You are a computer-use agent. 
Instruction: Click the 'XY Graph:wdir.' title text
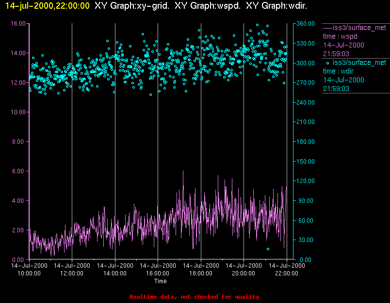(x=276, y=5)
